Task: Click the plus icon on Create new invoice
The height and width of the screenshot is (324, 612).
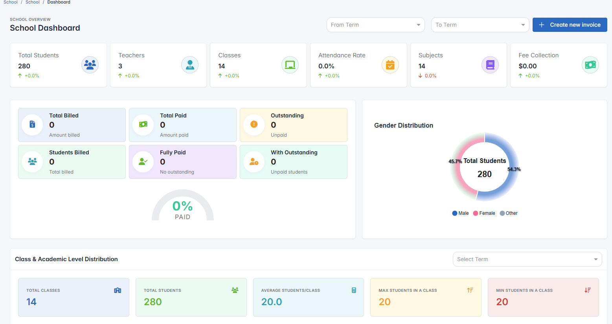Action: pos(542,25)
